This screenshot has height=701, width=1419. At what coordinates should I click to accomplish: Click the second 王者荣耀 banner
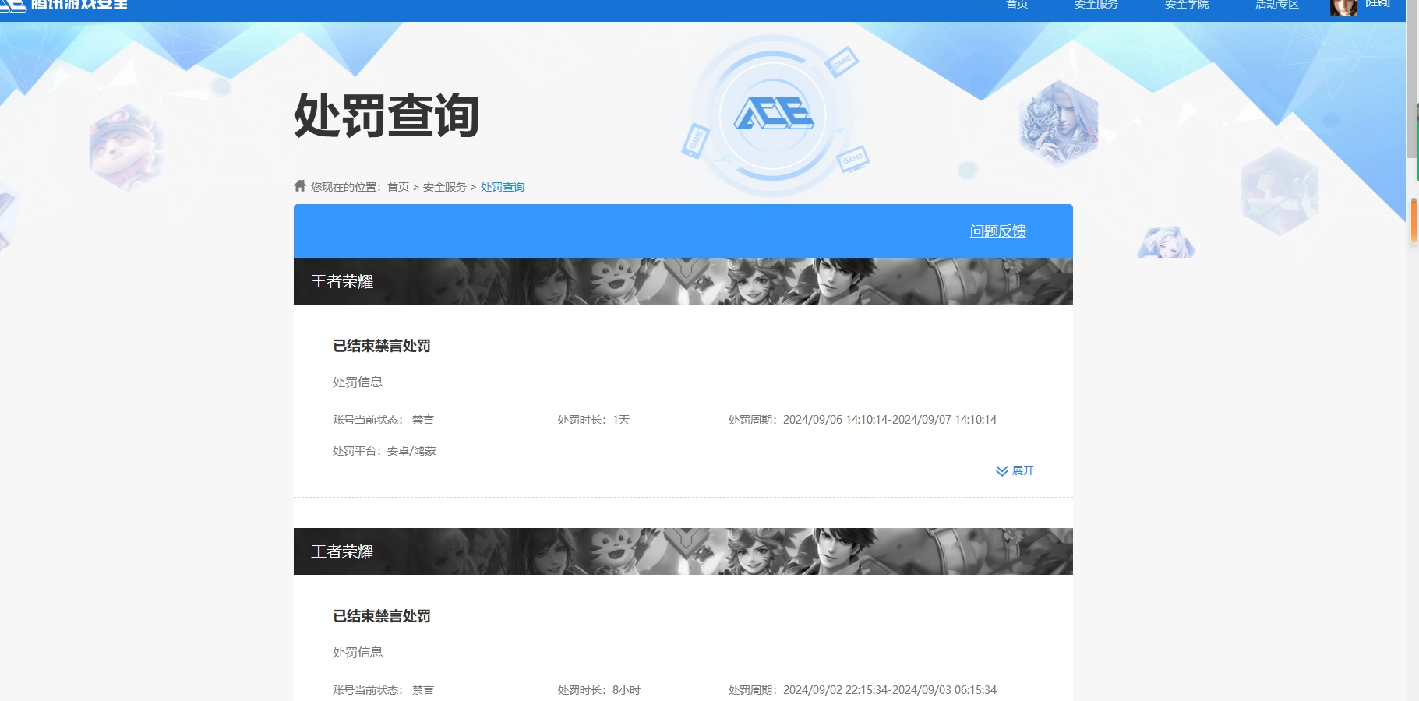[683, 551]
